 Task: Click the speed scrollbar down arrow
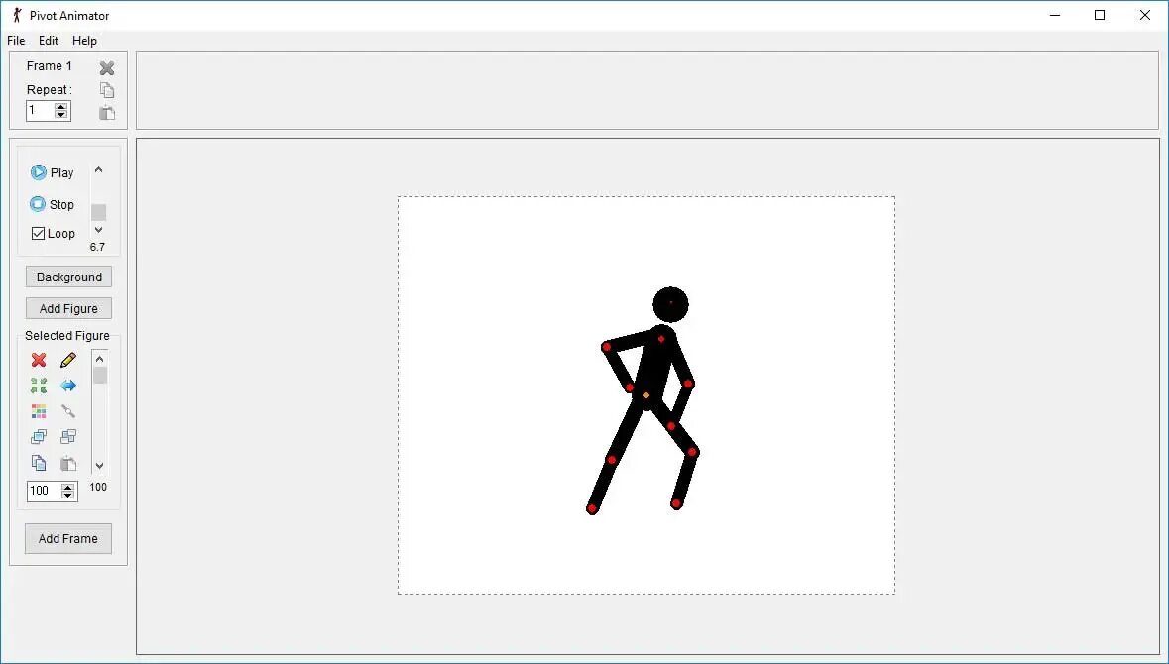pyautogui.click(x=98, y=230)
